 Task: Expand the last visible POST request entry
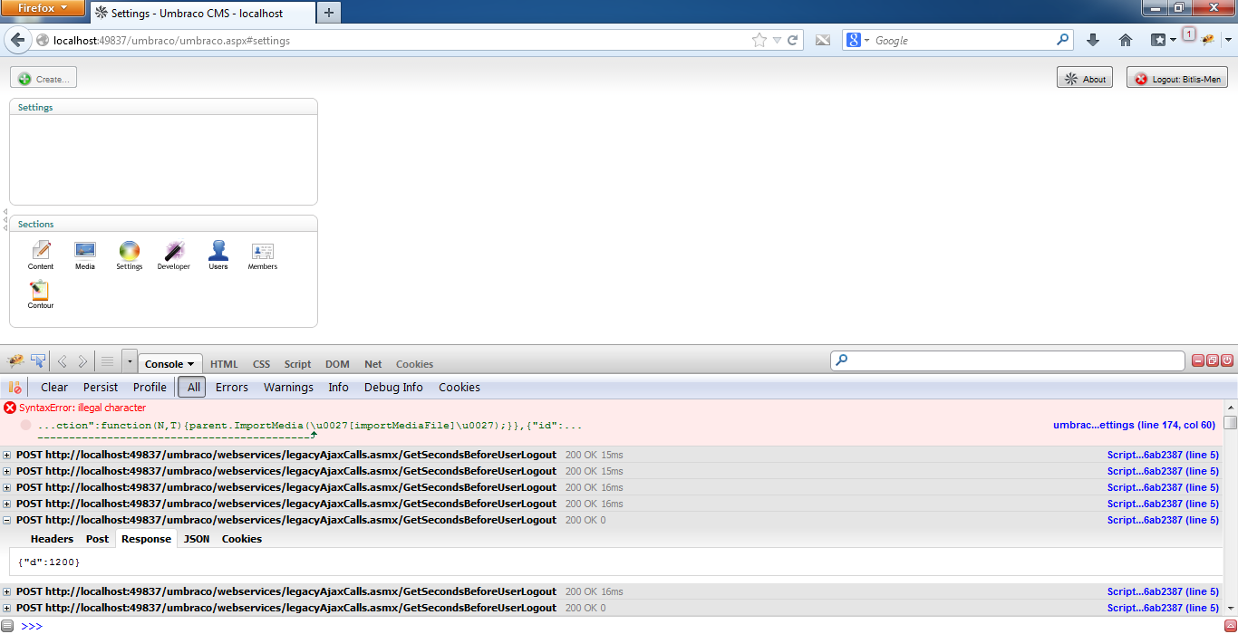tap(7, 608)
